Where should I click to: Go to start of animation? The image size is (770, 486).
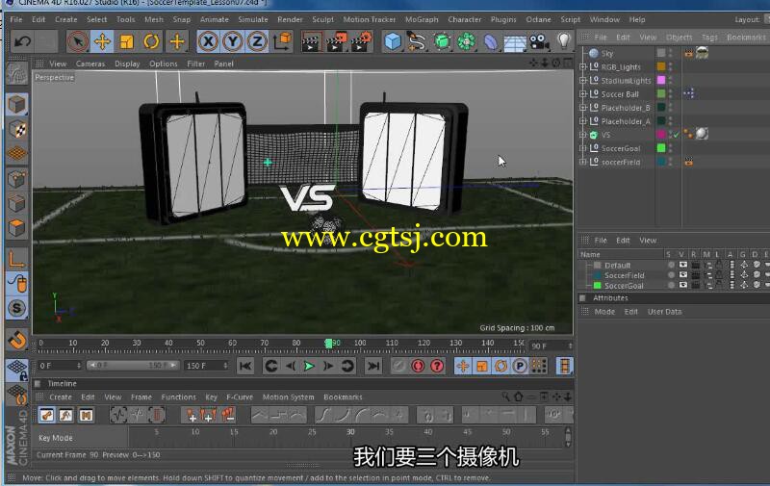click(245, 366)
